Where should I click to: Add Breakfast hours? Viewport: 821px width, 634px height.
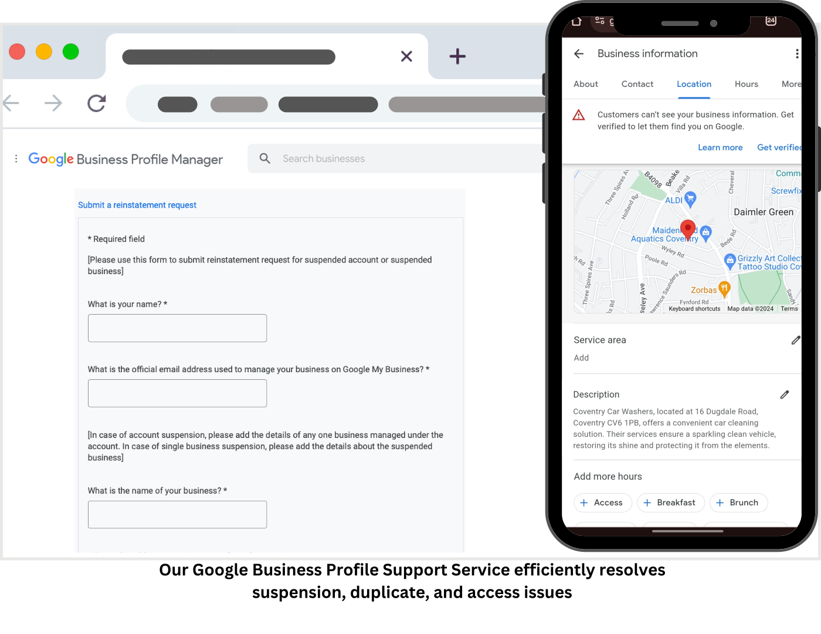[670, 503]
